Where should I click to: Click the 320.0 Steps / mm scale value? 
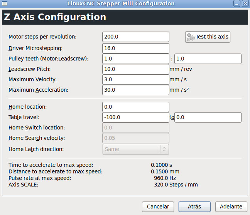(176, 185)
